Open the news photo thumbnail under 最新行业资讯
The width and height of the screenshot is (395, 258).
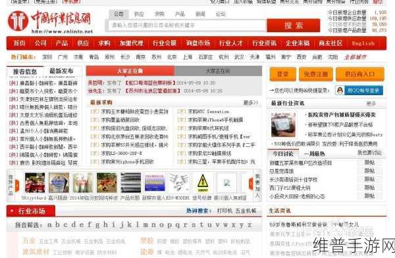[x=283, y=125]
